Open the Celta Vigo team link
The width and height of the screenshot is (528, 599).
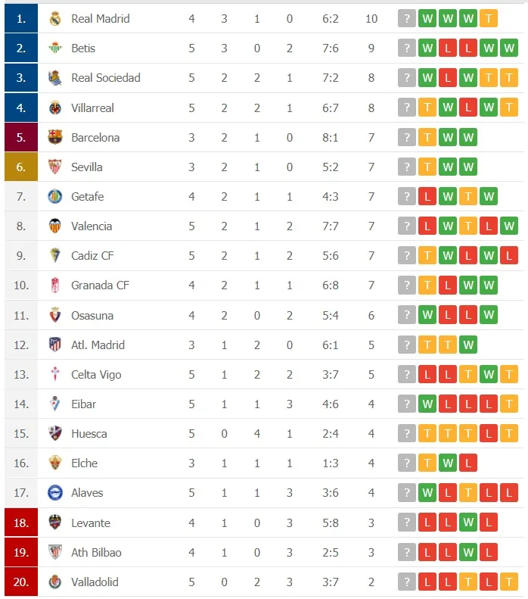click(x=96, y=374)
